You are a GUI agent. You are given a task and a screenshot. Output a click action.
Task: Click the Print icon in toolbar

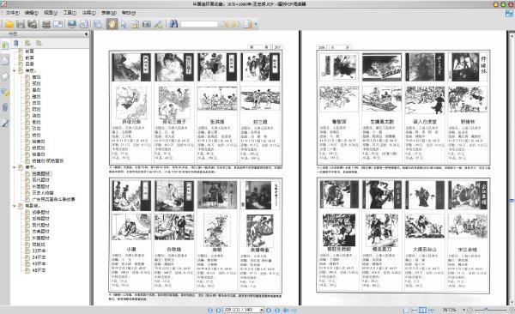click(x=46, y=24)
